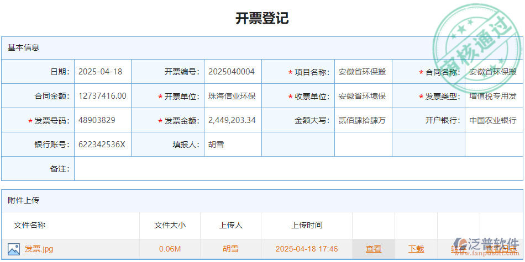525x262 pixels.
Task: Click the 项目名称 field value
Action: coord(363,72)
